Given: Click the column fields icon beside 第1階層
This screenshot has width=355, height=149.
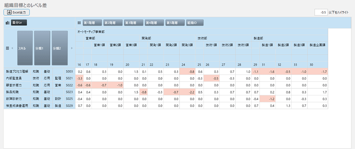Looking at the screenshot, I should point(79,23).
